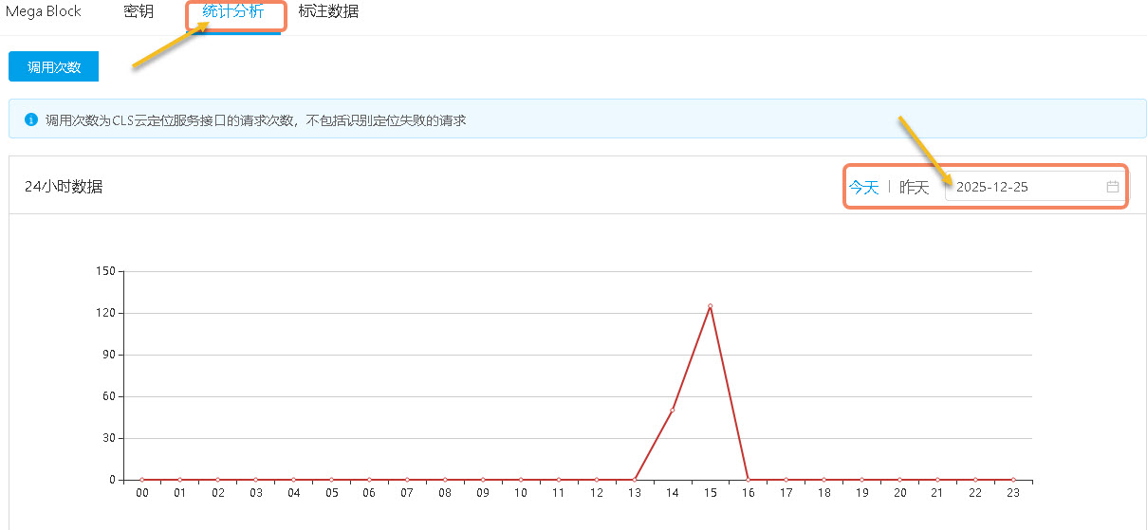Click the blue info icon in notice
This screenshot has width=1147, height=530.
(30, 120)
